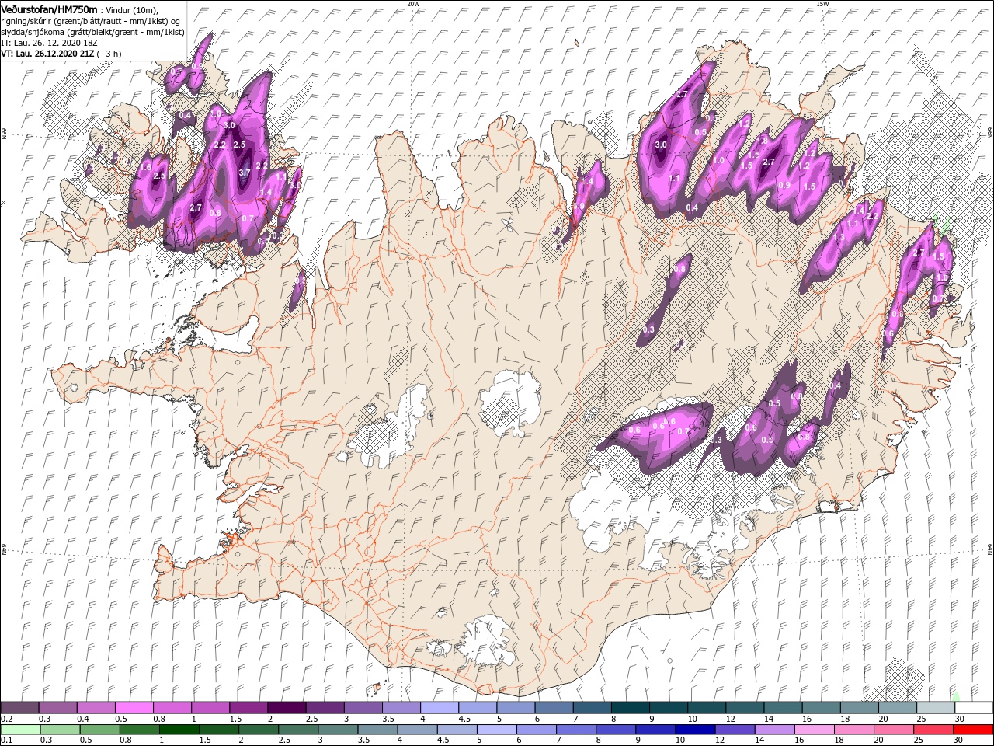994x746 pixels.
Task: Click the 20W longitude label
Action: 413,3
